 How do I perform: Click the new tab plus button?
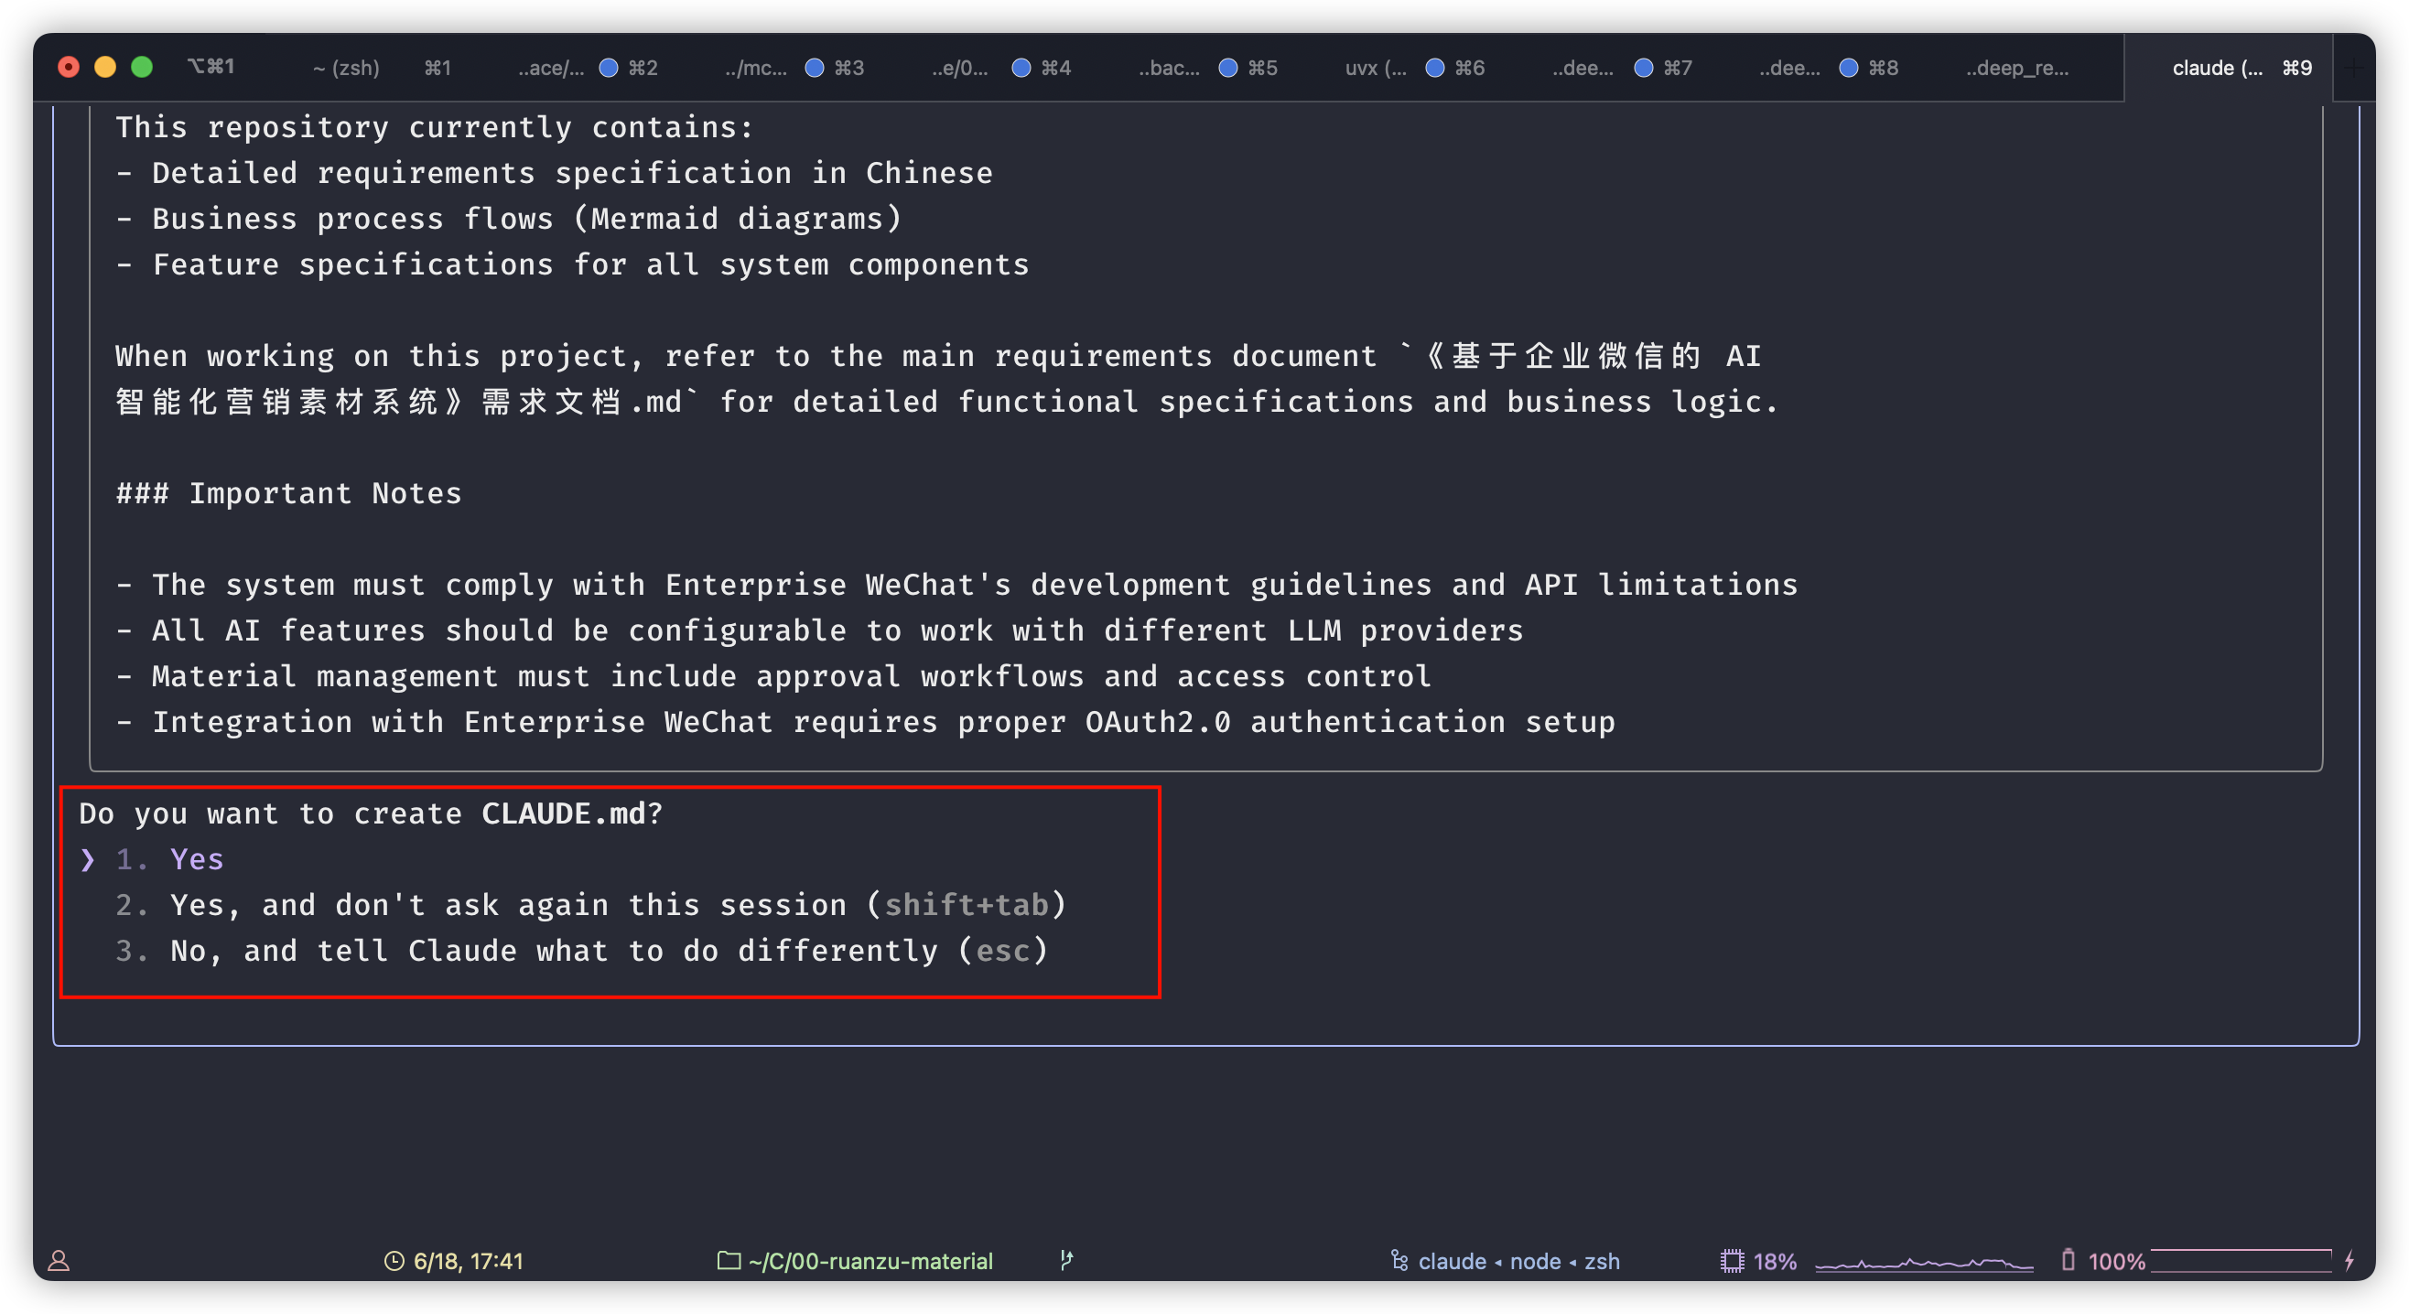(x=2354, y=68)
